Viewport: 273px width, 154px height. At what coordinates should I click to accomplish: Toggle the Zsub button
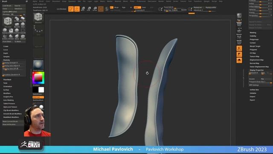(x=144, y=7)
